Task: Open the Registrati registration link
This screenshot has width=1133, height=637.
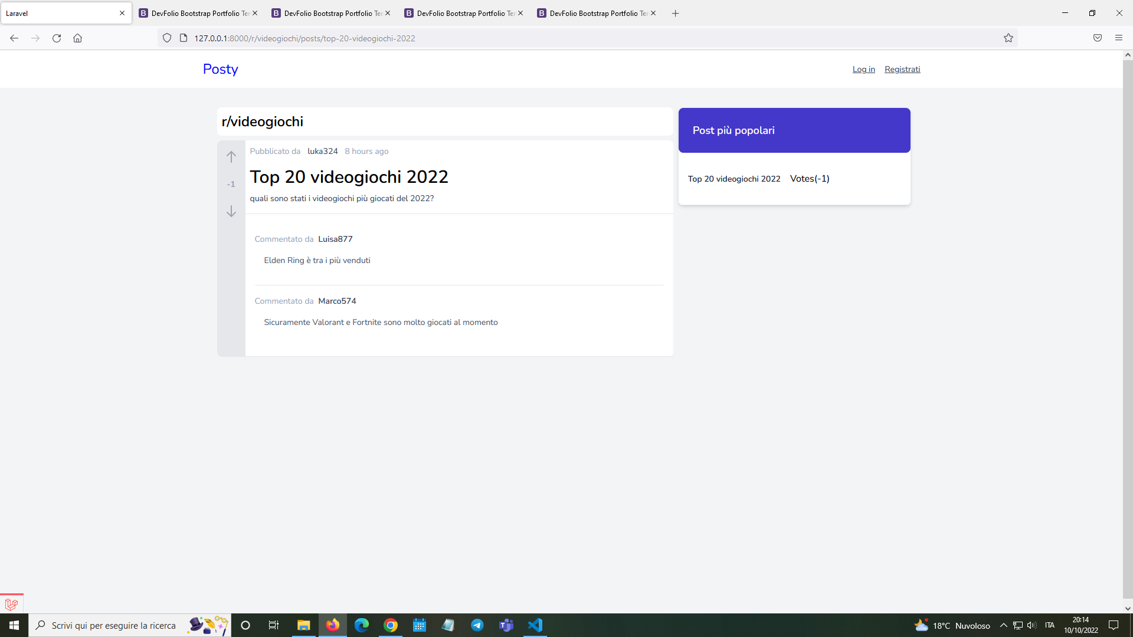Action: 902,69
